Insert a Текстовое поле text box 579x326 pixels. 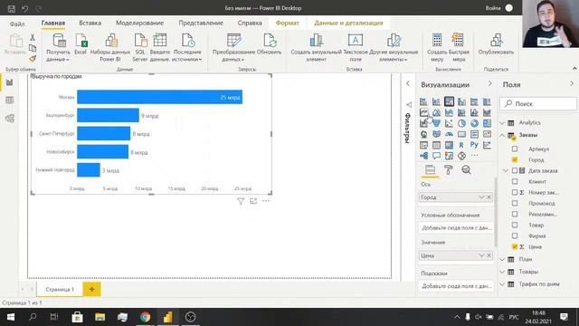point(356,47)
